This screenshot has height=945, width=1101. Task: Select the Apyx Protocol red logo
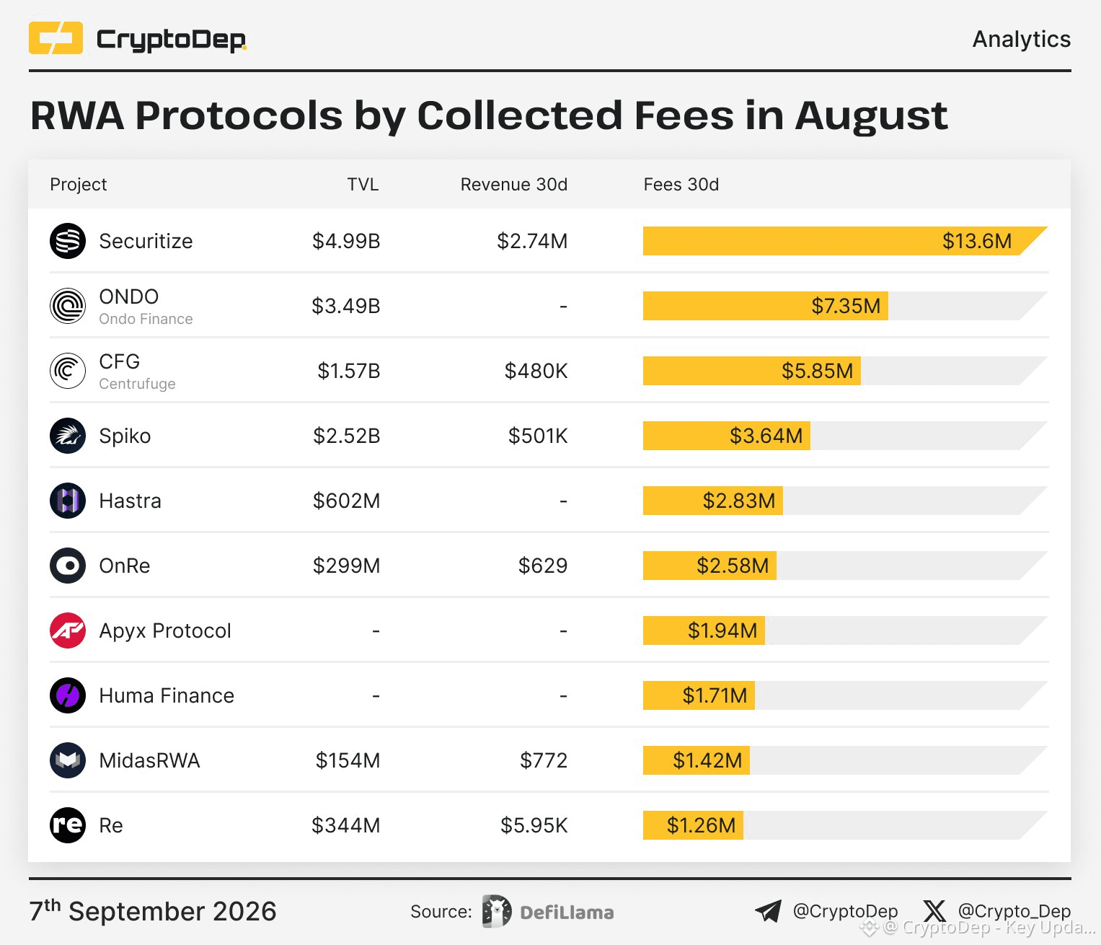click(68, 630)
